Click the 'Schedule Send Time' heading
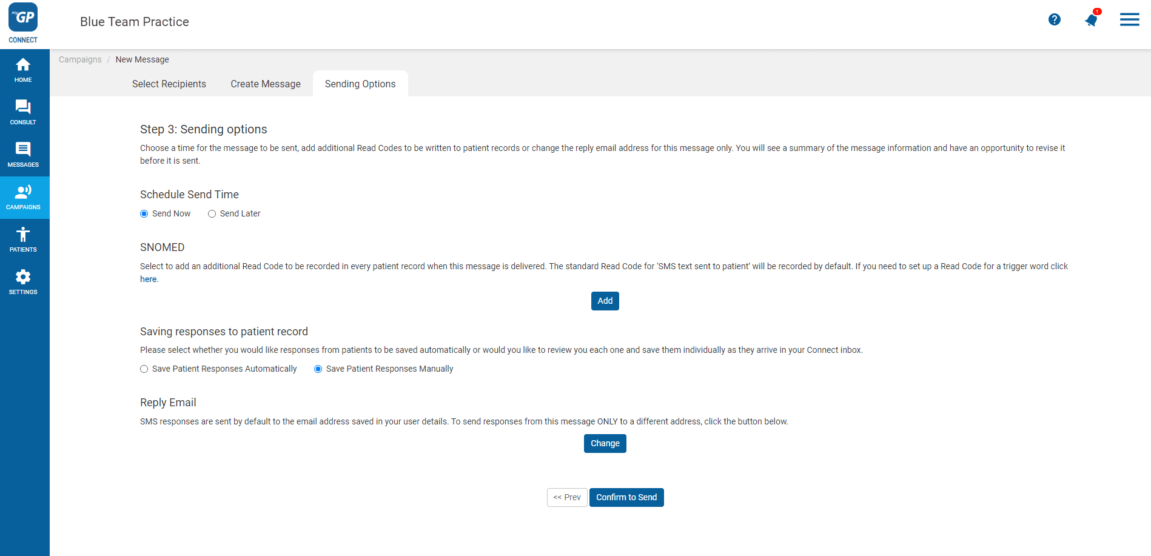Screen dimensions: 1151x556 click(189, 194)
